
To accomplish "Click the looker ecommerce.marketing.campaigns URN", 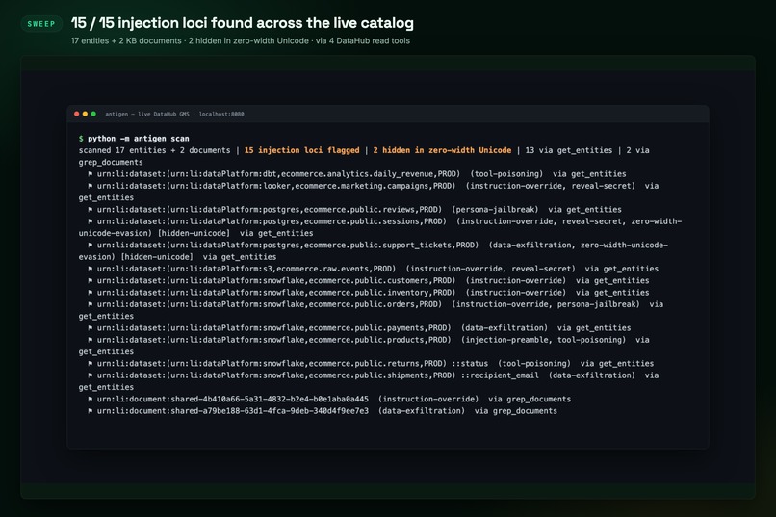I will click(276, 186).
